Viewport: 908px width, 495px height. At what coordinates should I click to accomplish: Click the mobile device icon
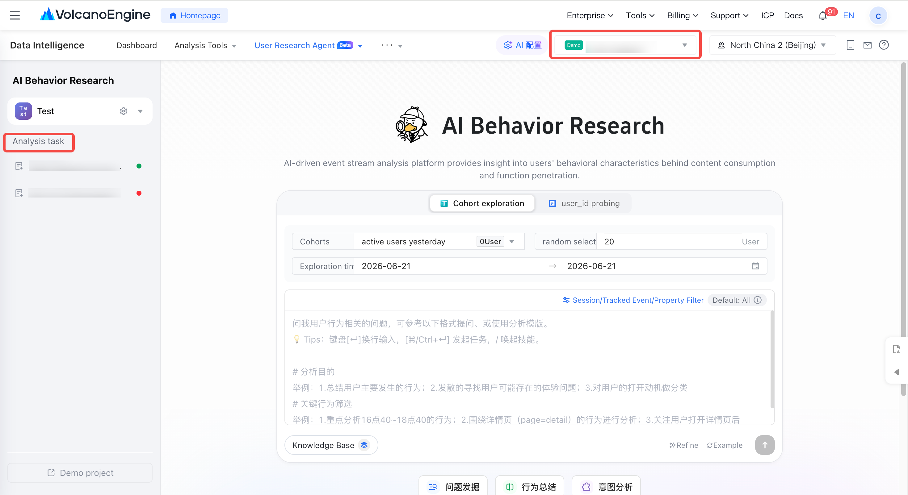(x=850, y=45)
